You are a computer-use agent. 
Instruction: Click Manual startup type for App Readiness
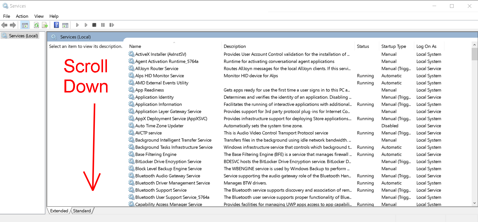(389, 90)
